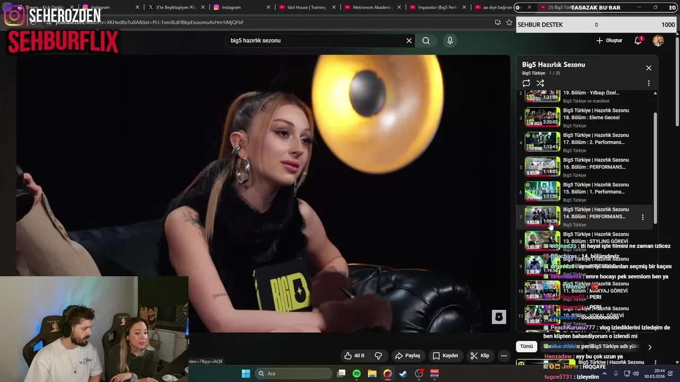Show hidden system tray icons

coord(604,374)
